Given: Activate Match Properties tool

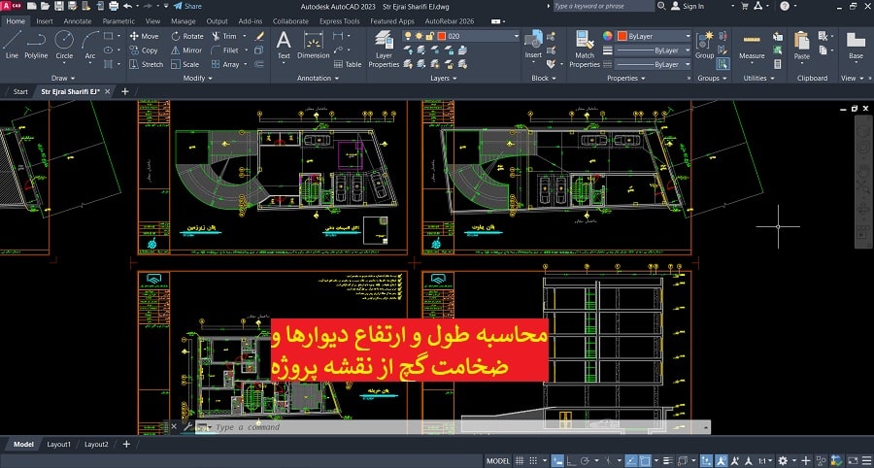Looking at the screenshot, I should [x=585, y=49].
